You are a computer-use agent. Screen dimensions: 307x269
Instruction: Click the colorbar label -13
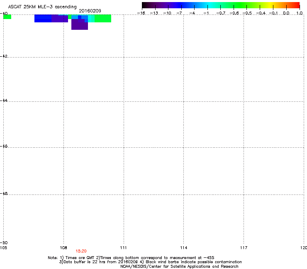pyautogui.click(x=154, y=13)
